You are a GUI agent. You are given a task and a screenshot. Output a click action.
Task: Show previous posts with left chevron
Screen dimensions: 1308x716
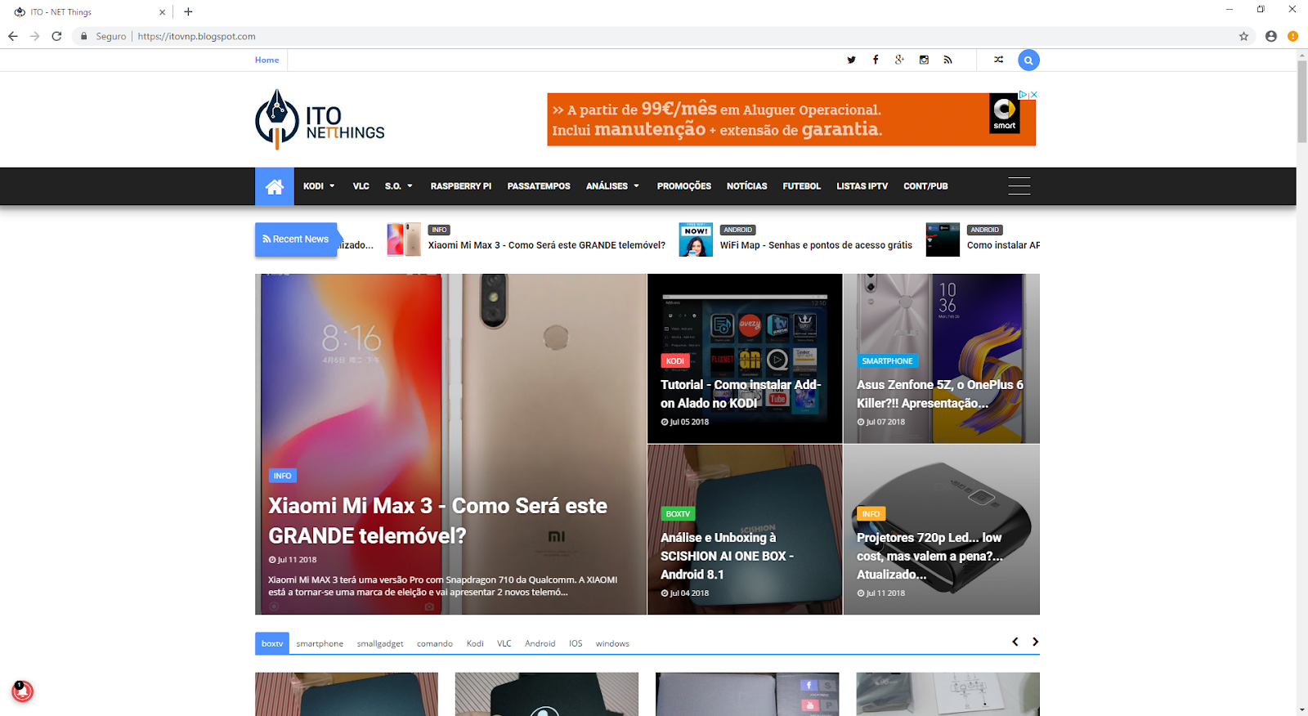[x=1015, y=642]
